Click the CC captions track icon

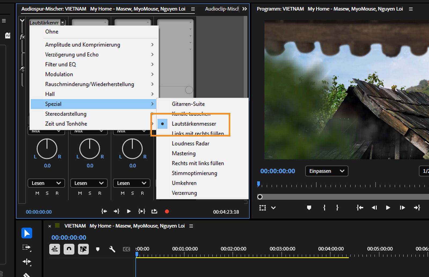(126, 249)
